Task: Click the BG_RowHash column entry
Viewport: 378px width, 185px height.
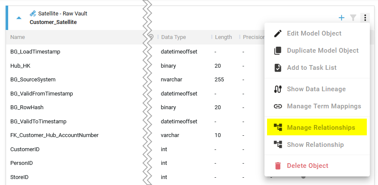Action: (x=27, y=107)
